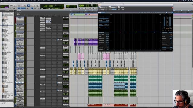Toggle Safe in the plugin window header
The width and height of the screenshot is (193, 108).
pos(119,9)
